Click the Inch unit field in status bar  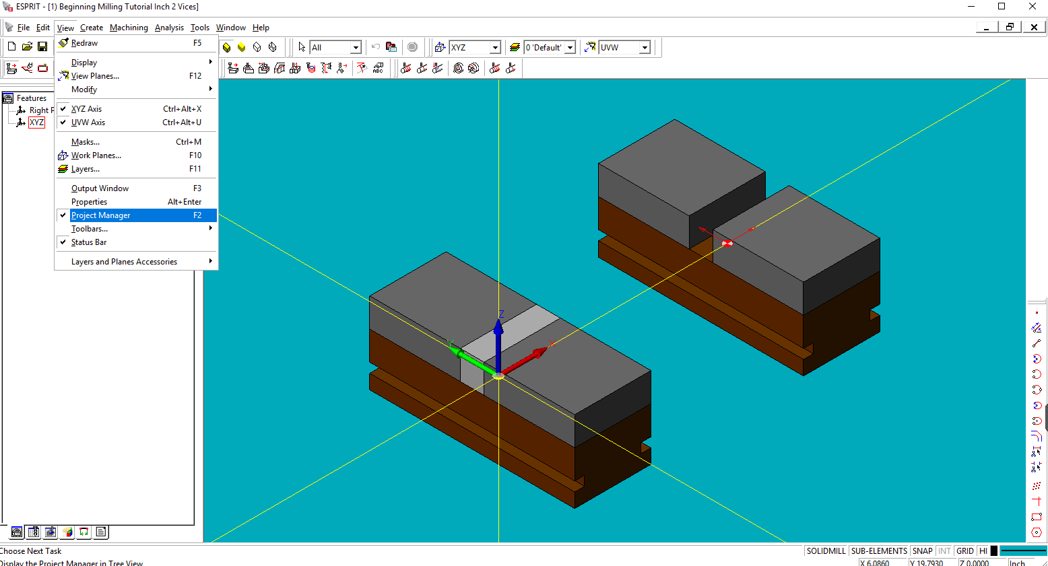(1020, 563)
